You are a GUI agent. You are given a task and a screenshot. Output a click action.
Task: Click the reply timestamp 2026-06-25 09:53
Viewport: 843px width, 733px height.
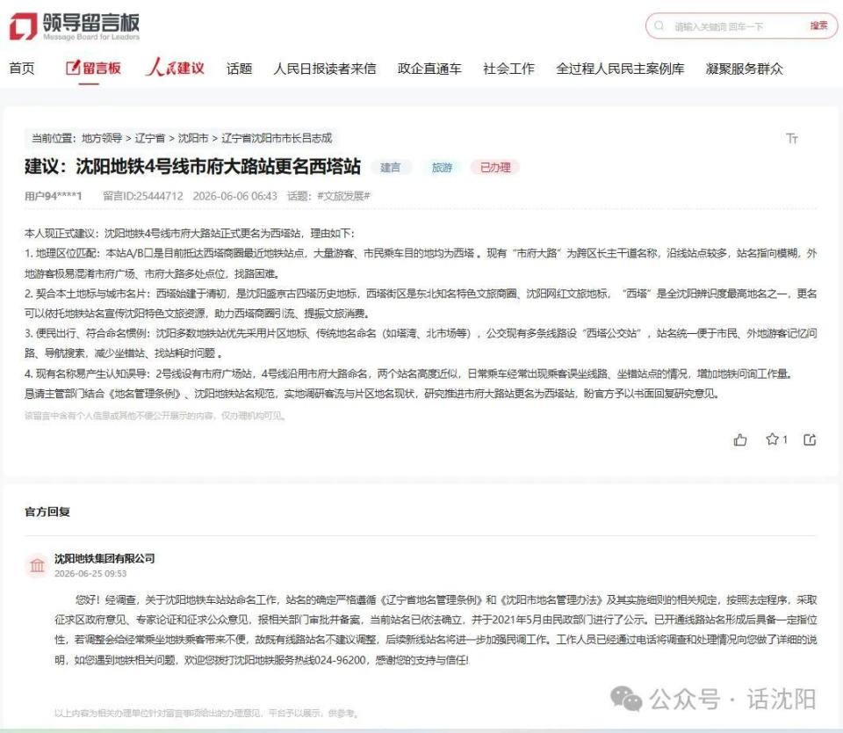90,574
